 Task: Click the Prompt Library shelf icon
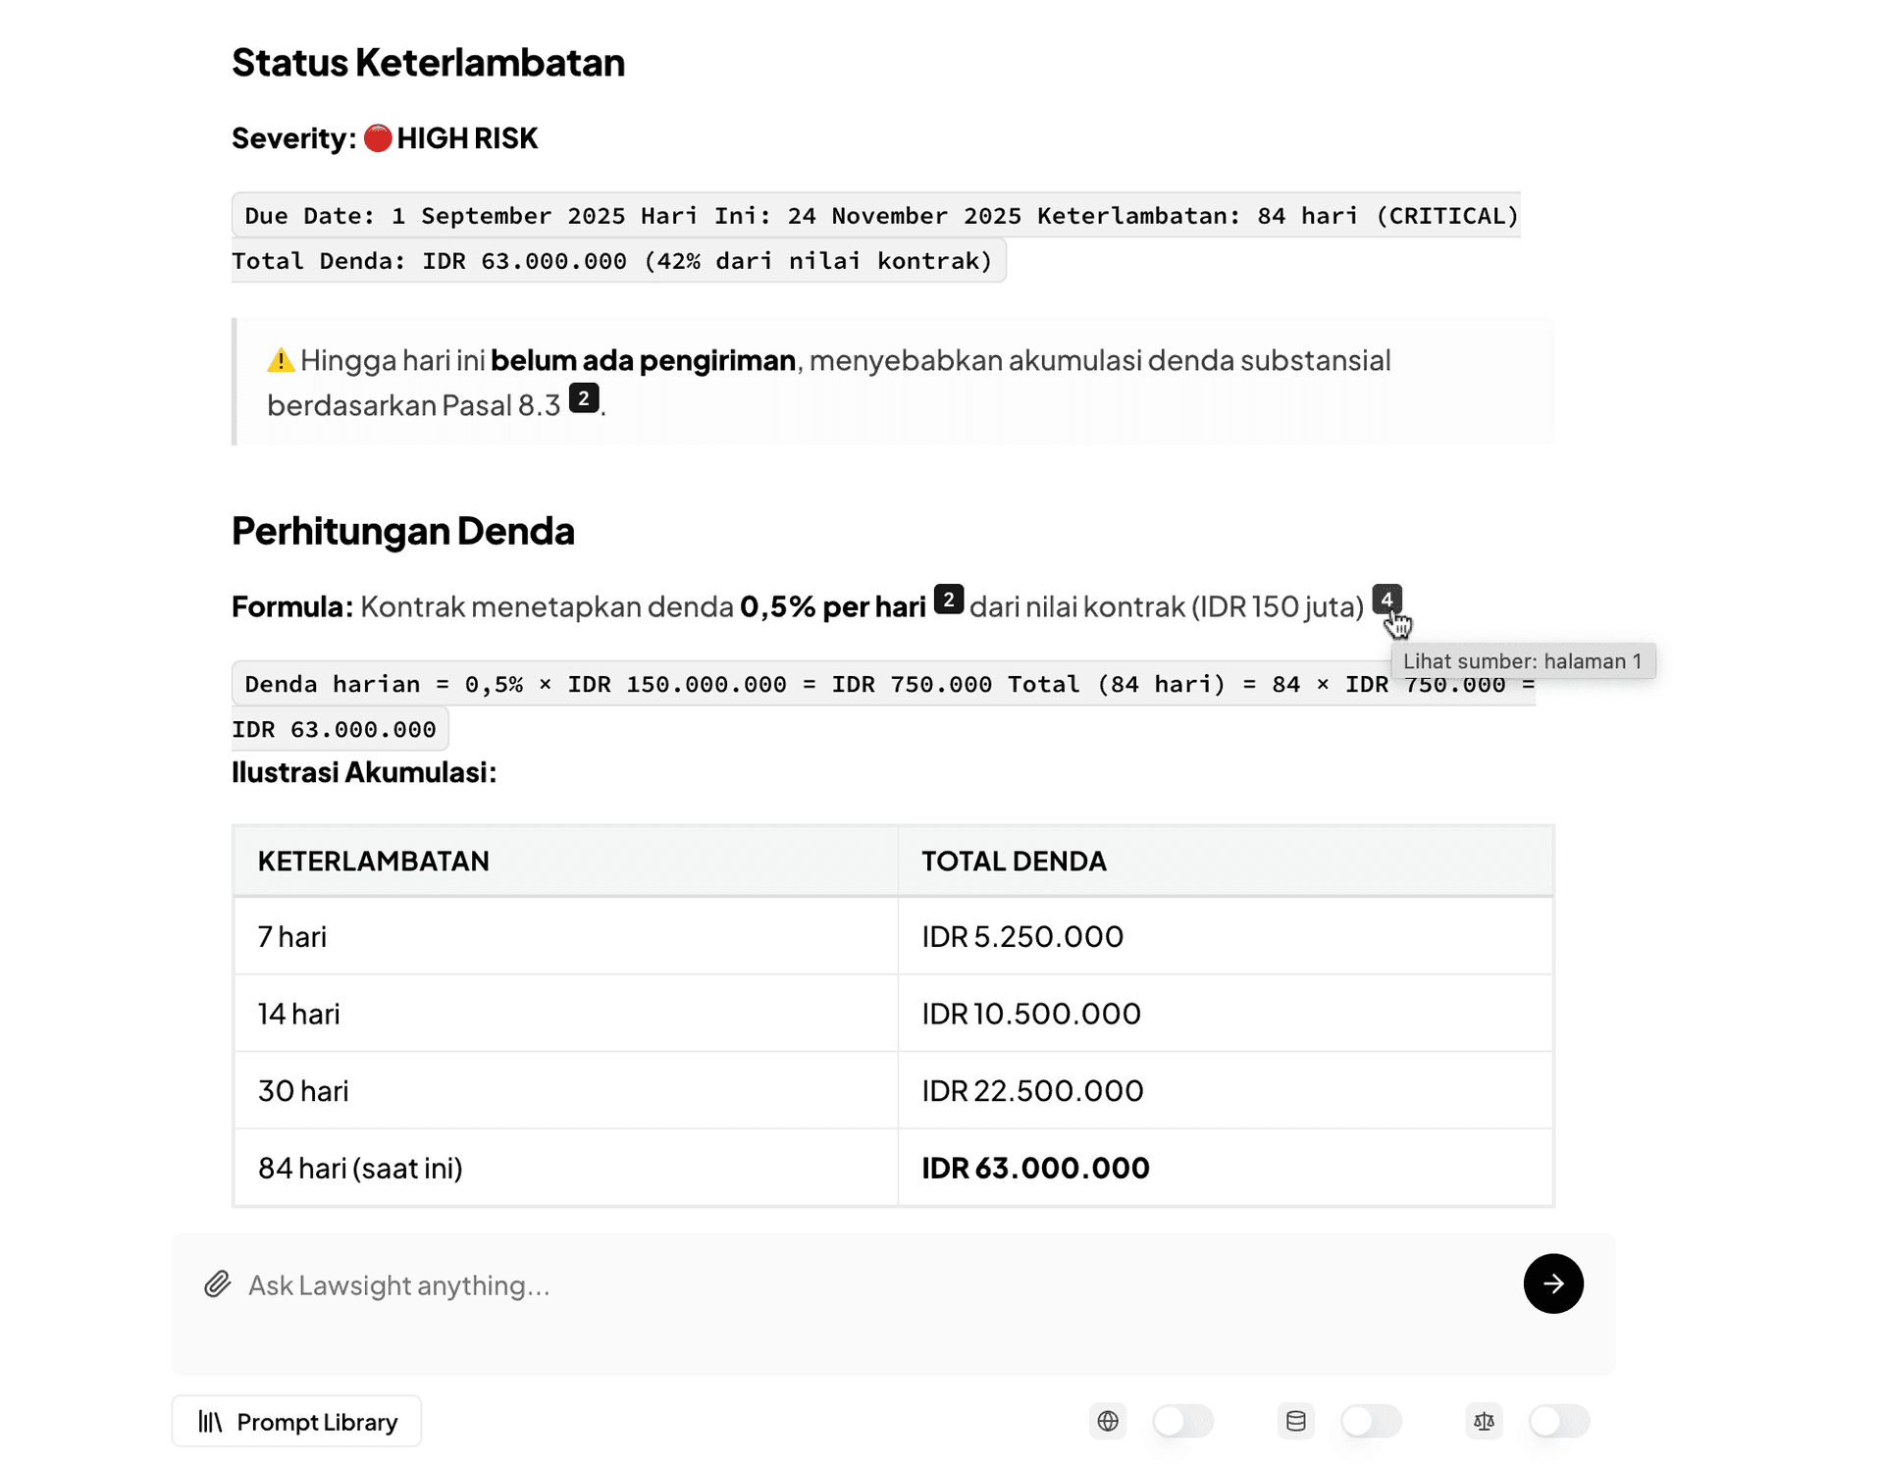pyautogui.click(x=212, y=1420)
